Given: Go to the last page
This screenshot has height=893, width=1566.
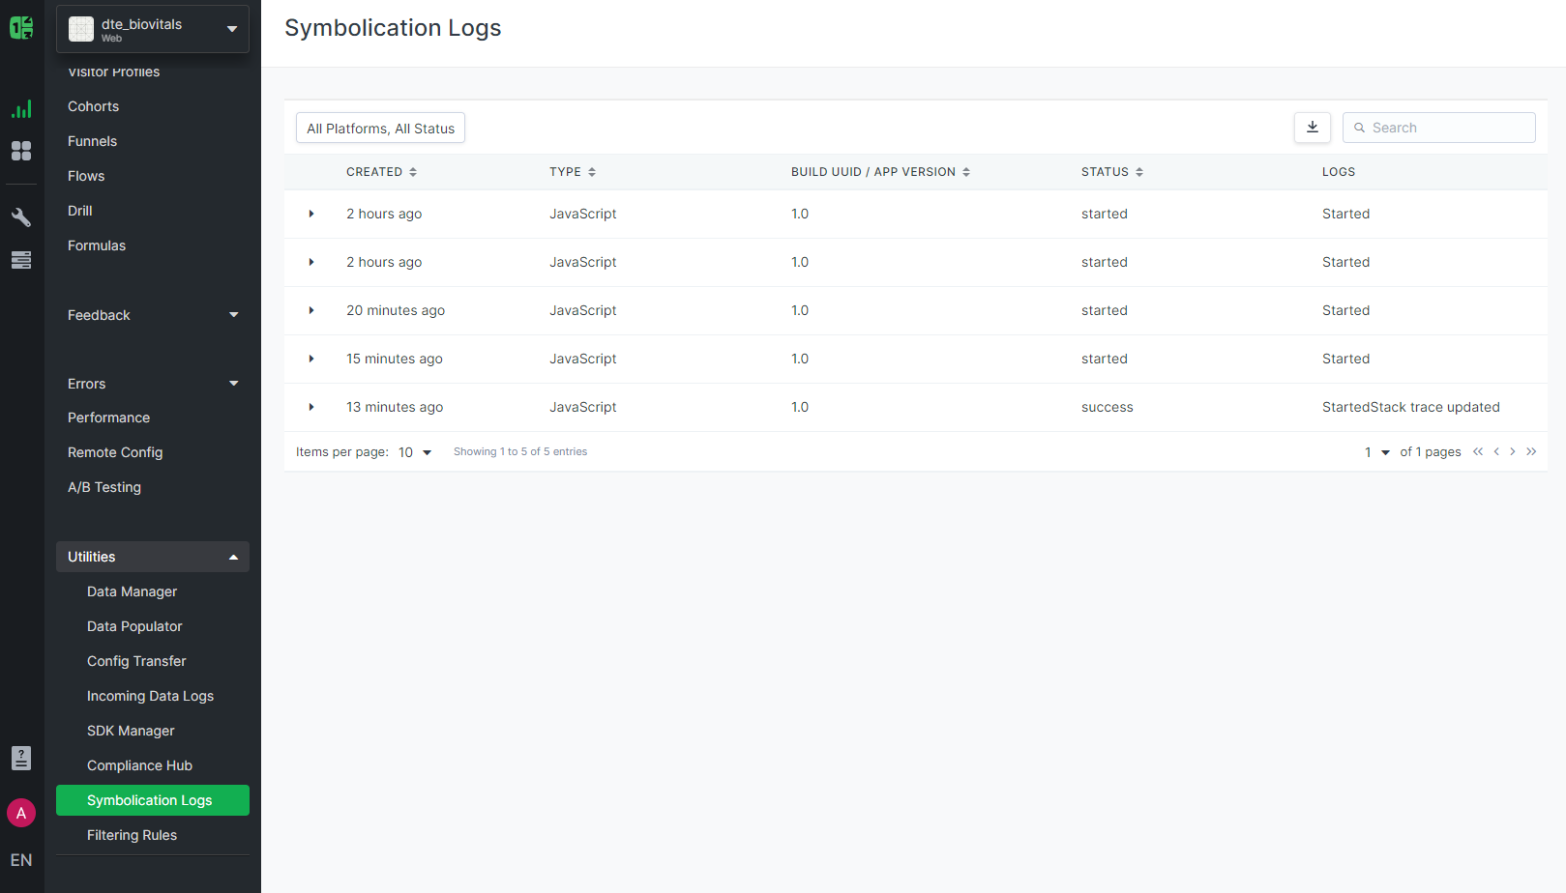Looking at the screenshot, I should (1531, 451).
